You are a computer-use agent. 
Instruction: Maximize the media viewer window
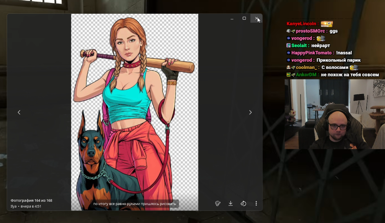pos(244,18)
